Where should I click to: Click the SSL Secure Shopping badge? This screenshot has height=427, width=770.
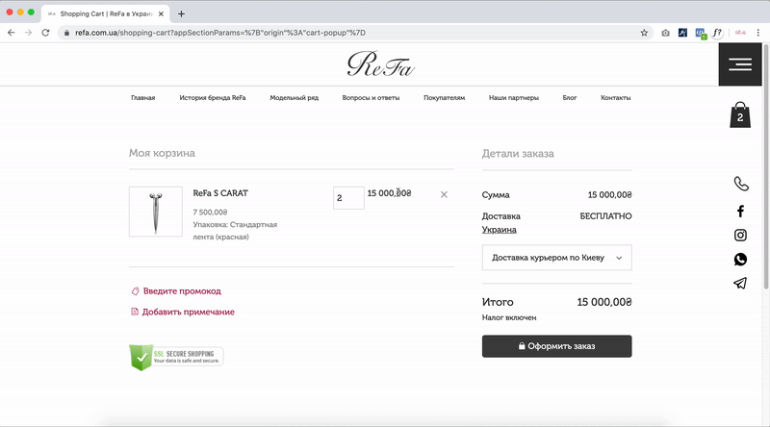pos(176,357)
